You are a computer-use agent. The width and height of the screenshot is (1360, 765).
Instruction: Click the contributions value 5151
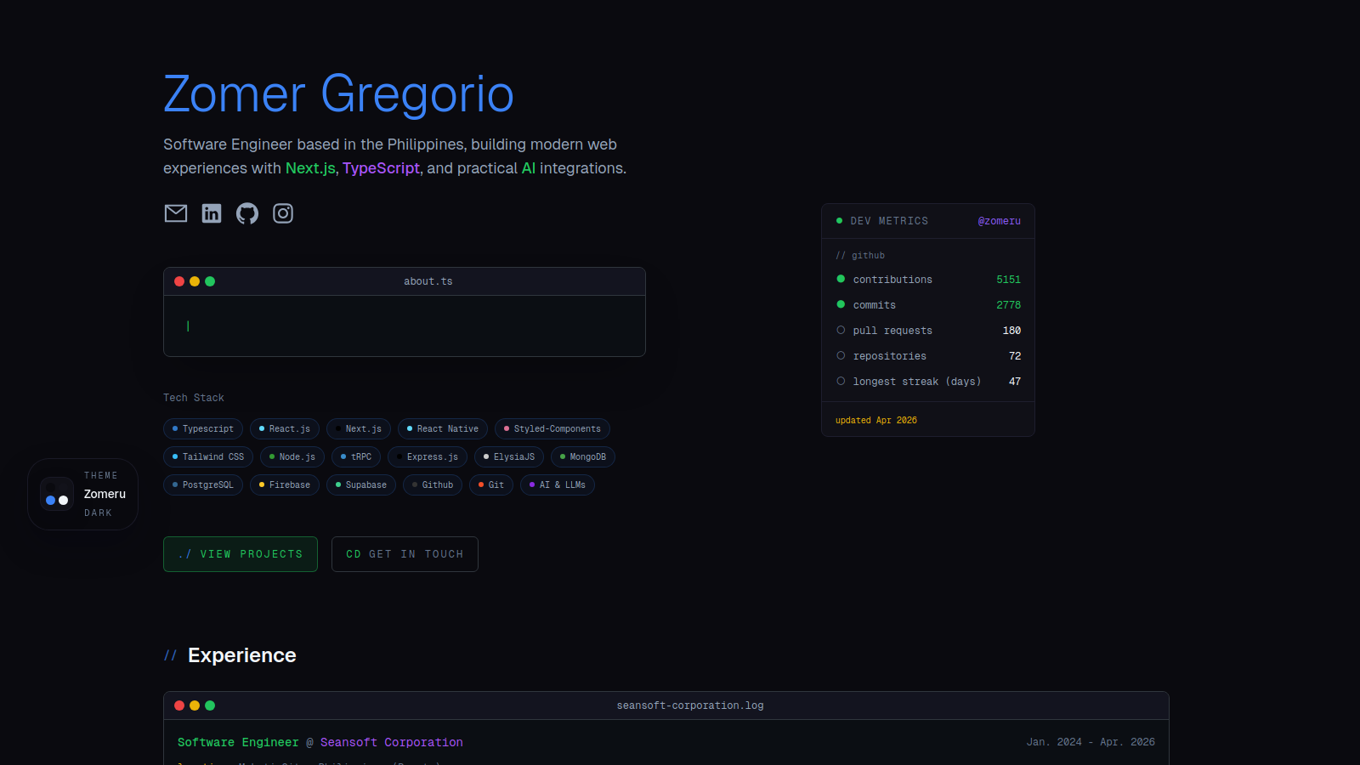[1009, 280]
